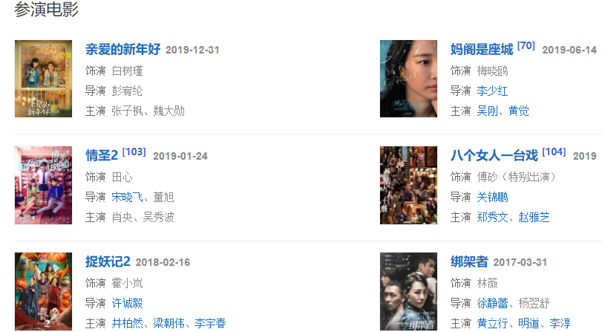
Task: Follow citation reference [104]
Action: (554, 152)
